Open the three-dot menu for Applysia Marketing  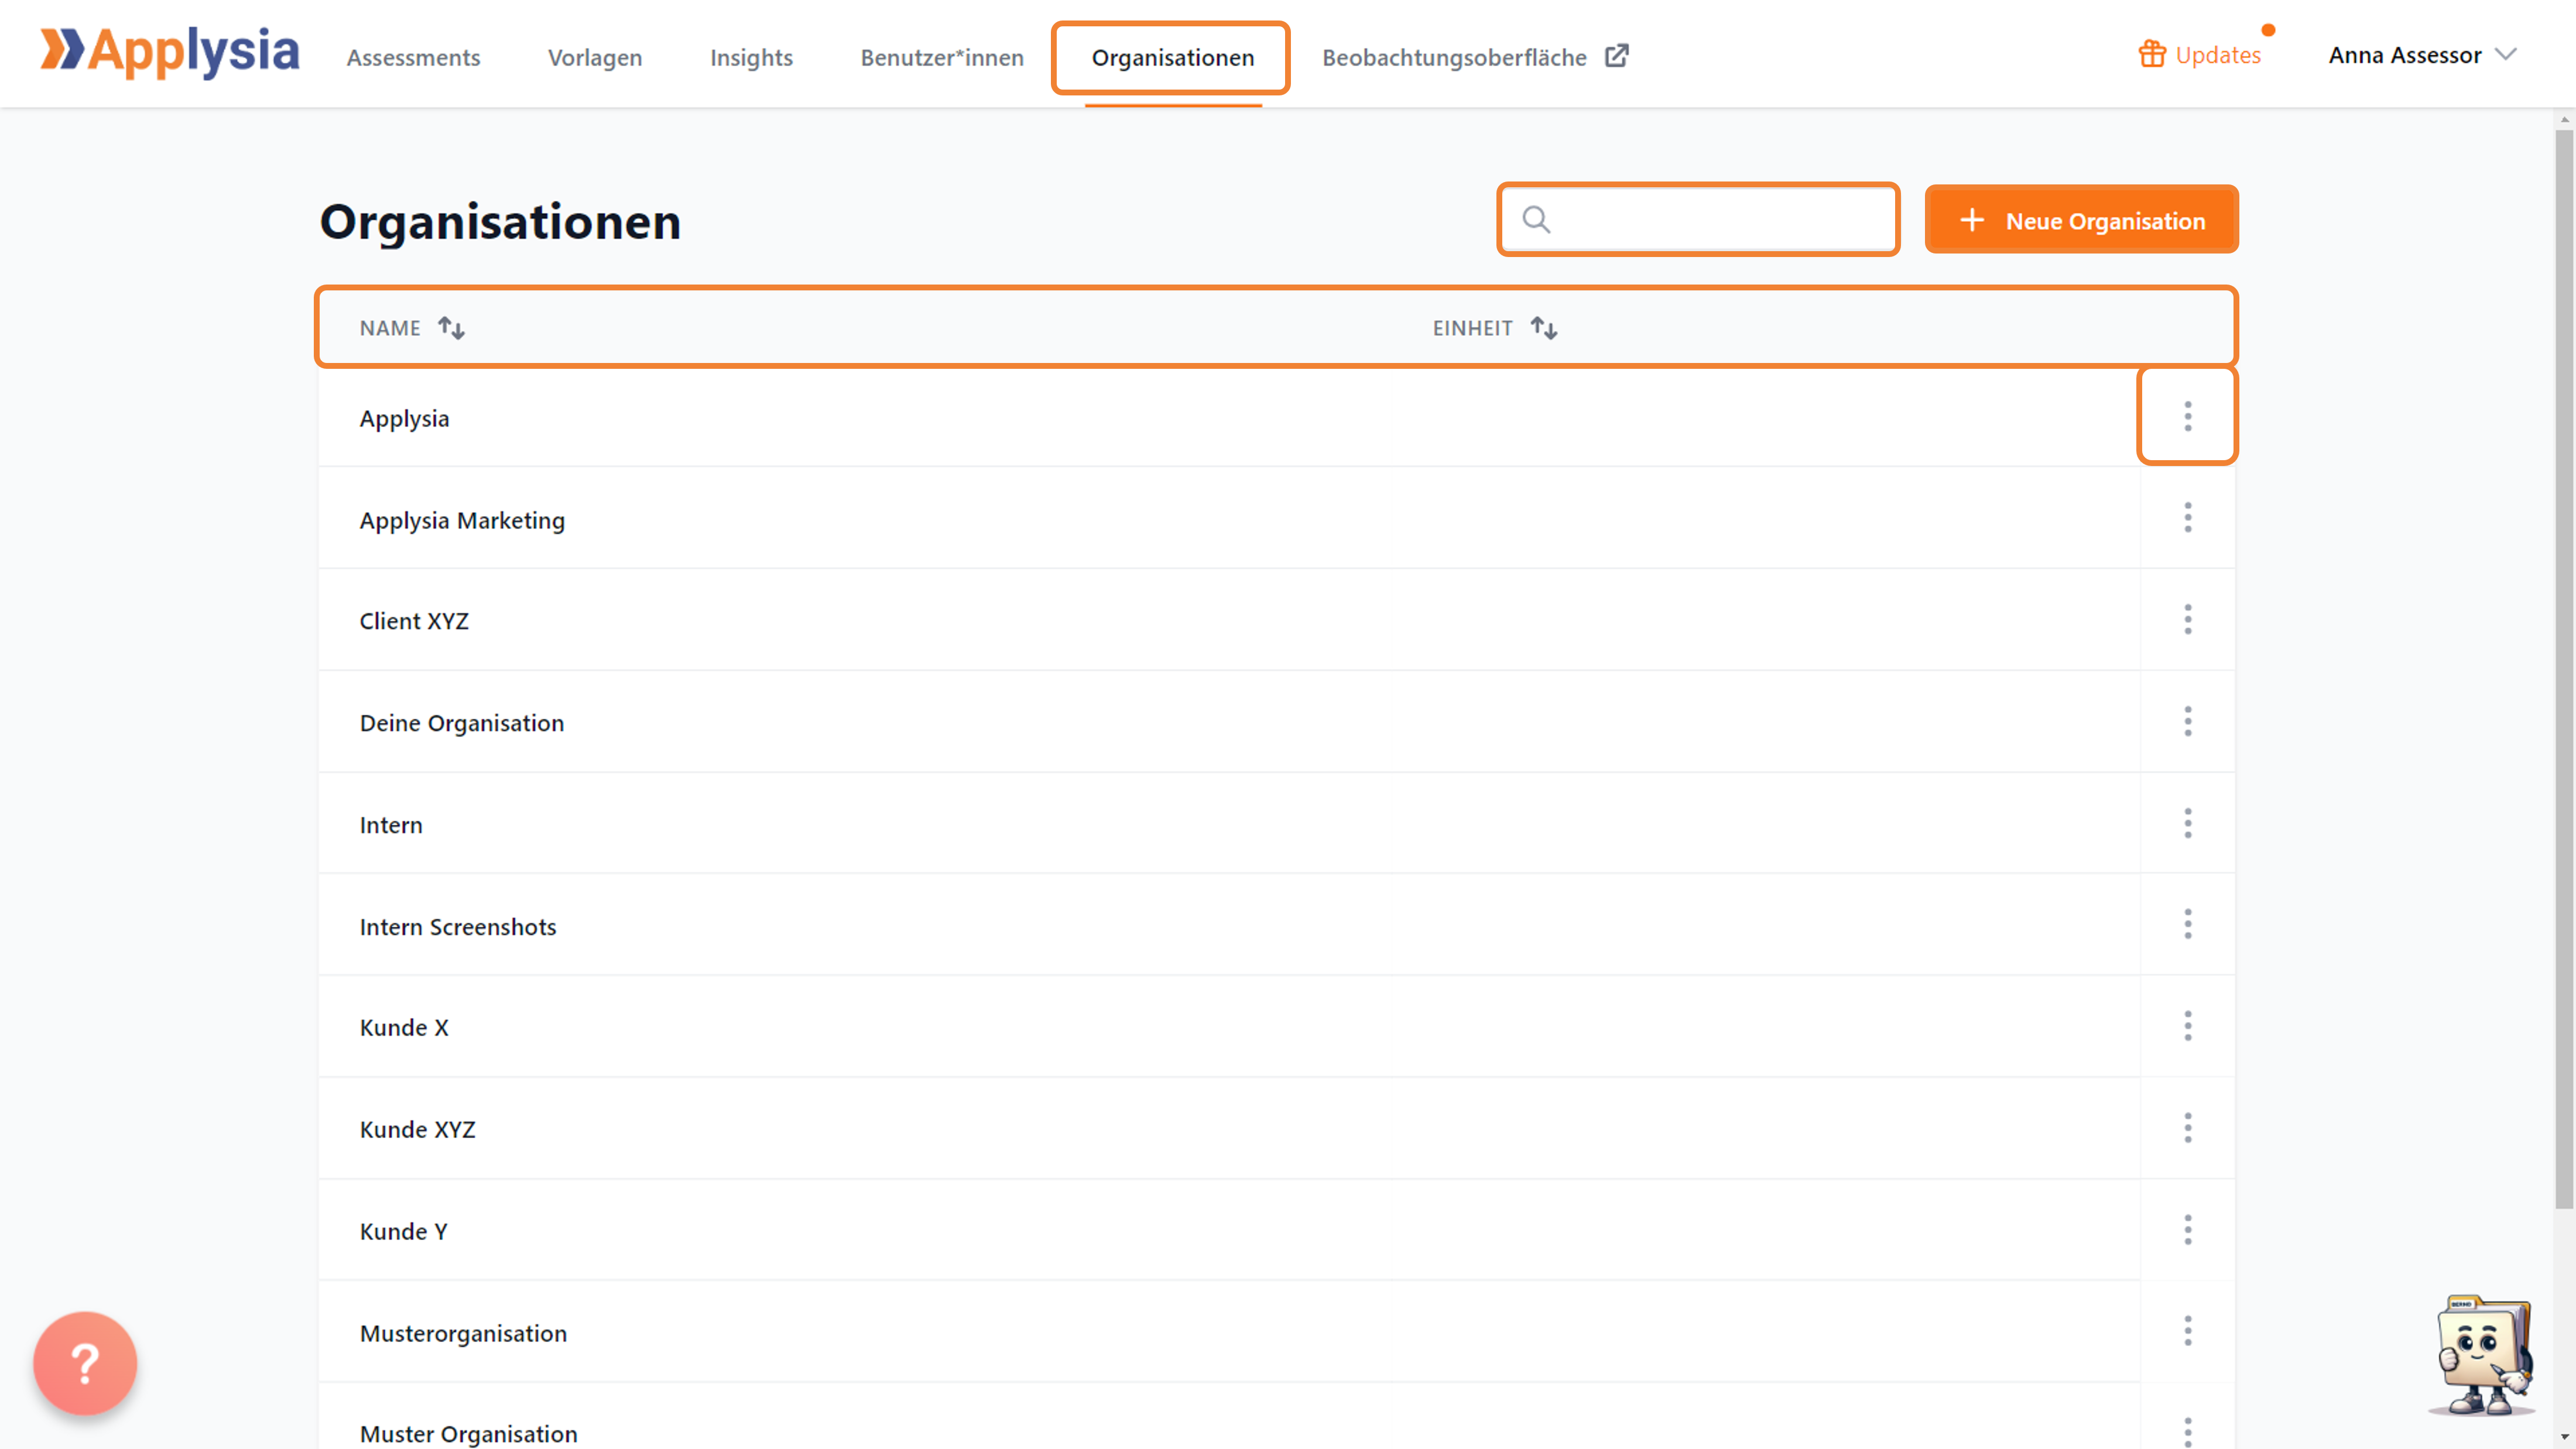[2187, 518]
